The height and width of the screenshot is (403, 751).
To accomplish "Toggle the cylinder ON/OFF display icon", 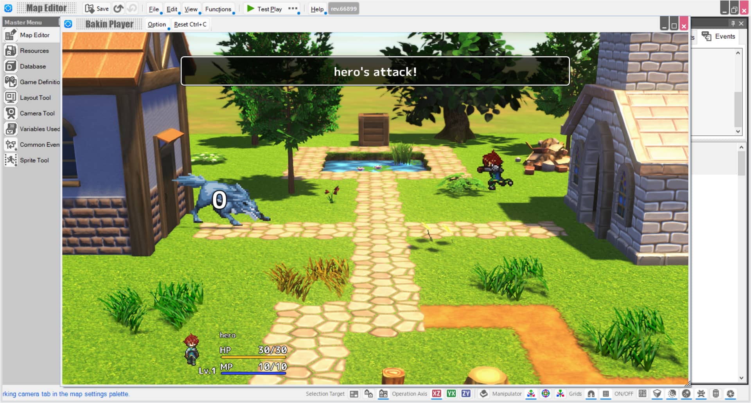I will point(716,394).
